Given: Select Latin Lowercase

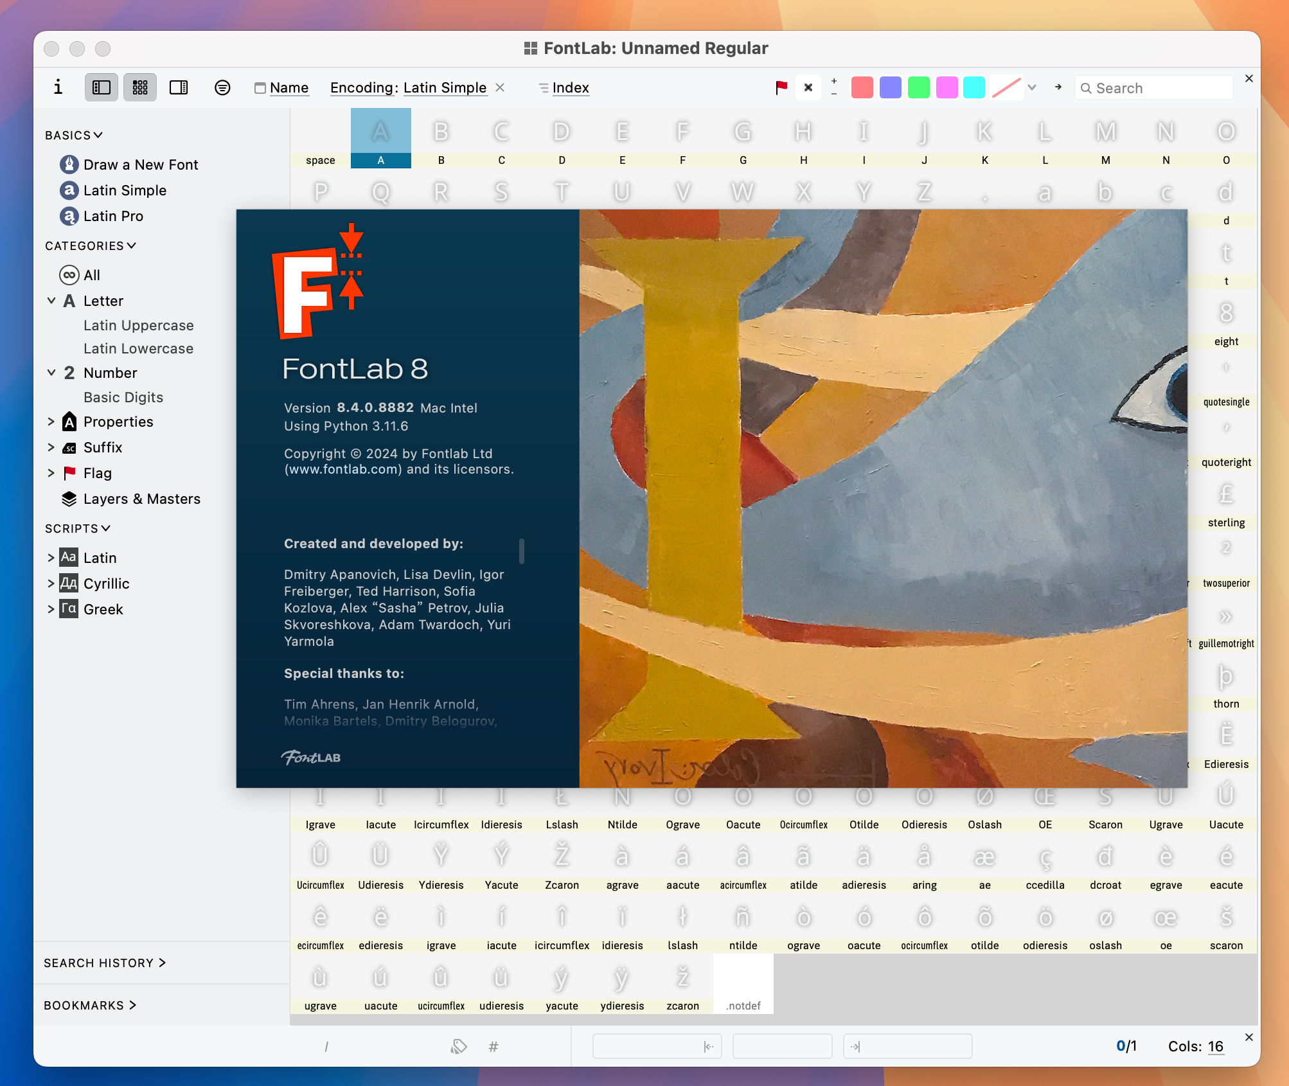Looking at the screenshot, I should [138, 348].
